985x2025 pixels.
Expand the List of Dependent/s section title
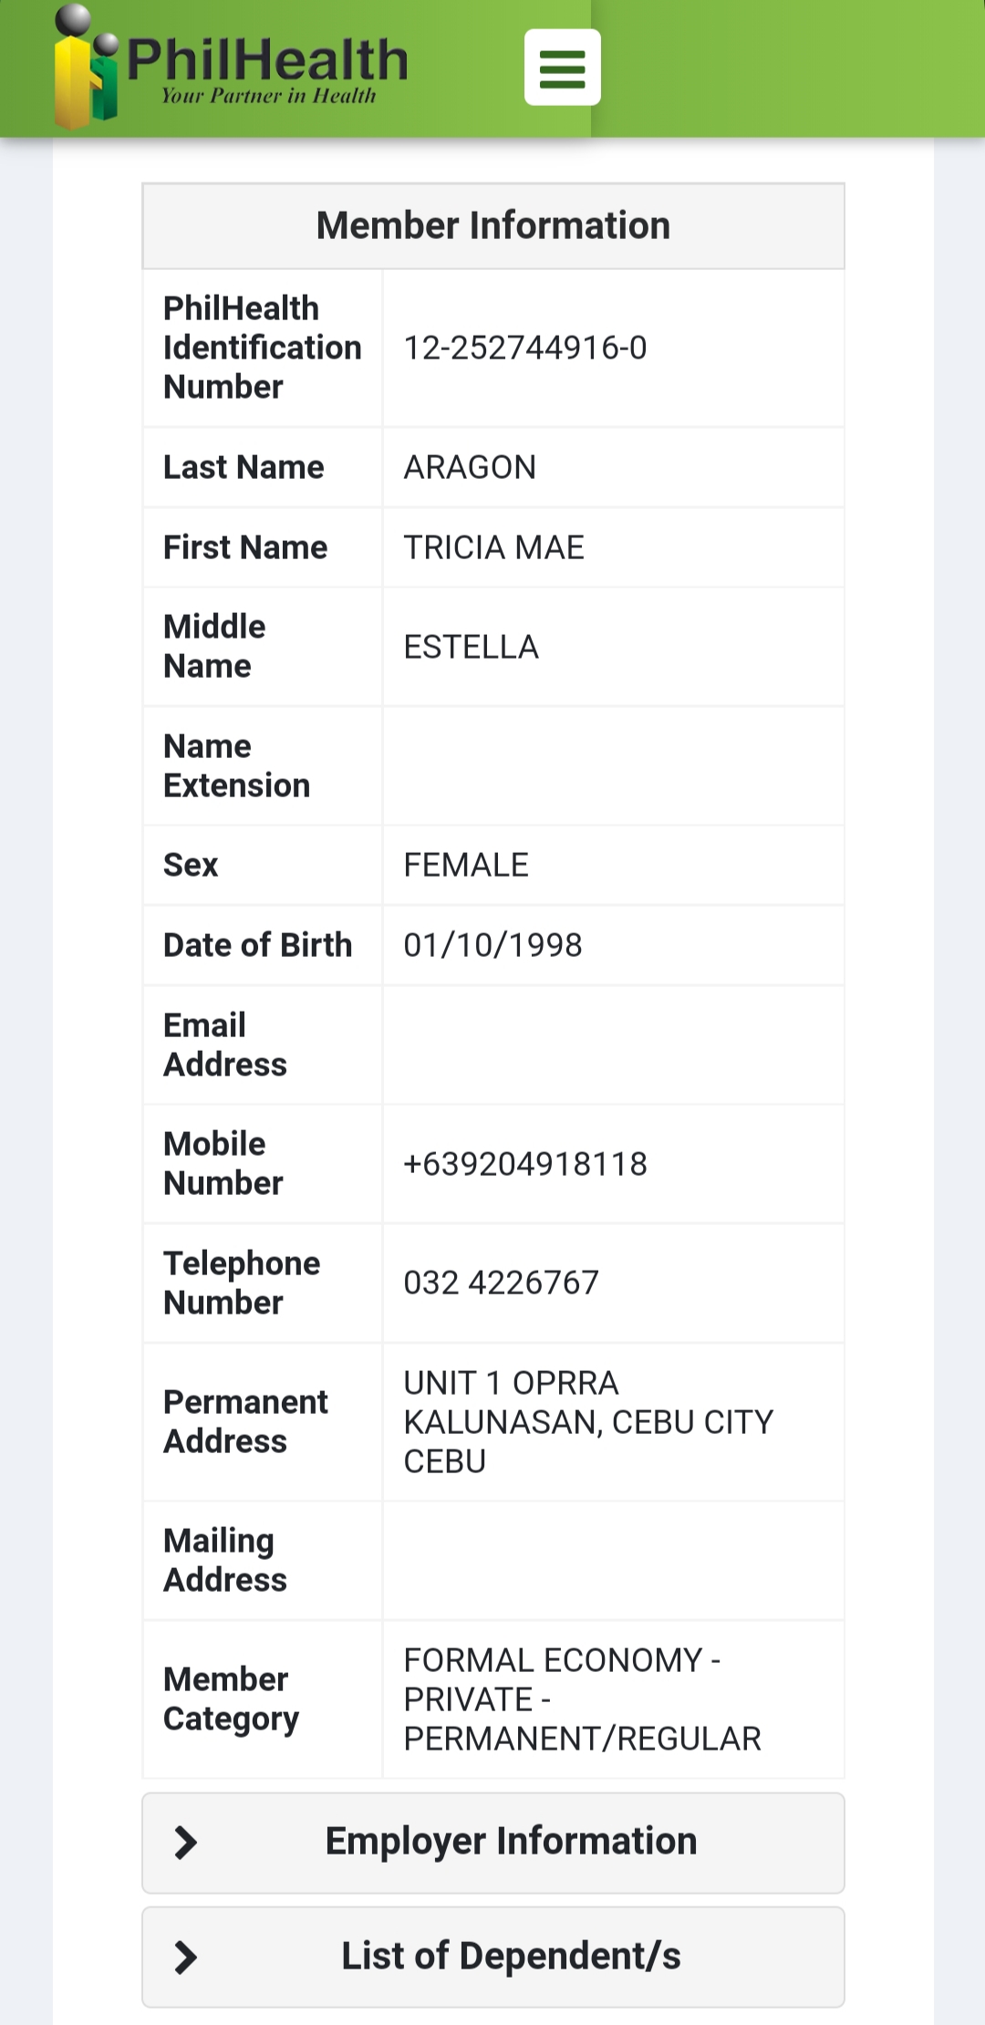(511, 1956)
